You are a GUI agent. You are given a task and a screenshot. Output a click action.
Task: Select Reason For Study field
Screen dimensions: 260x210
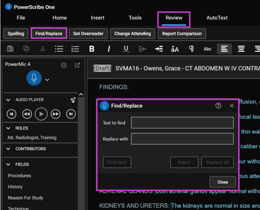tap(26, 198)
